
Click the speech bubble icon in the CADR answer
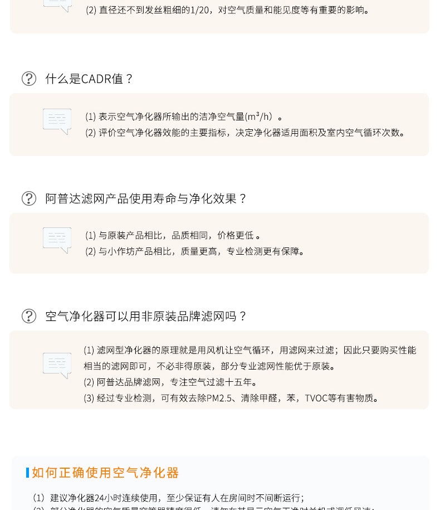tap(57, 122)
